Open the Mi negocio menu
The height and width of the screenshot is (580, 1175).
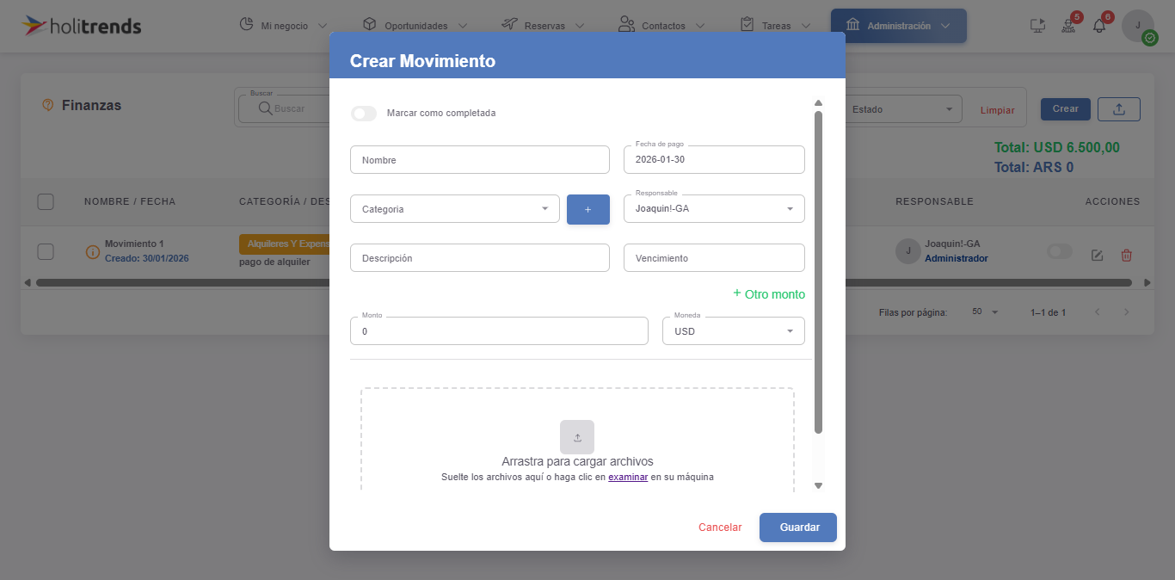[x=283, y=26]
